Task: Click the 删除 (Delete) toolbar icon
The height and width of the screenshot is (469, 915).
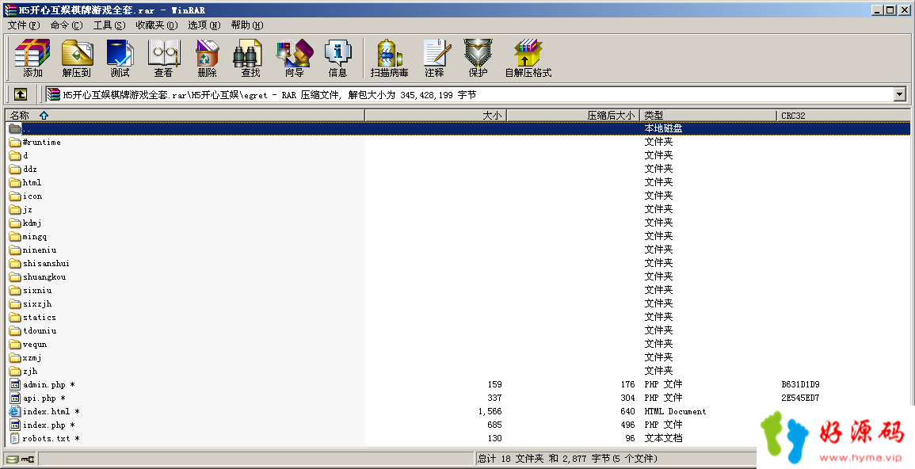Action: [207, 58]
